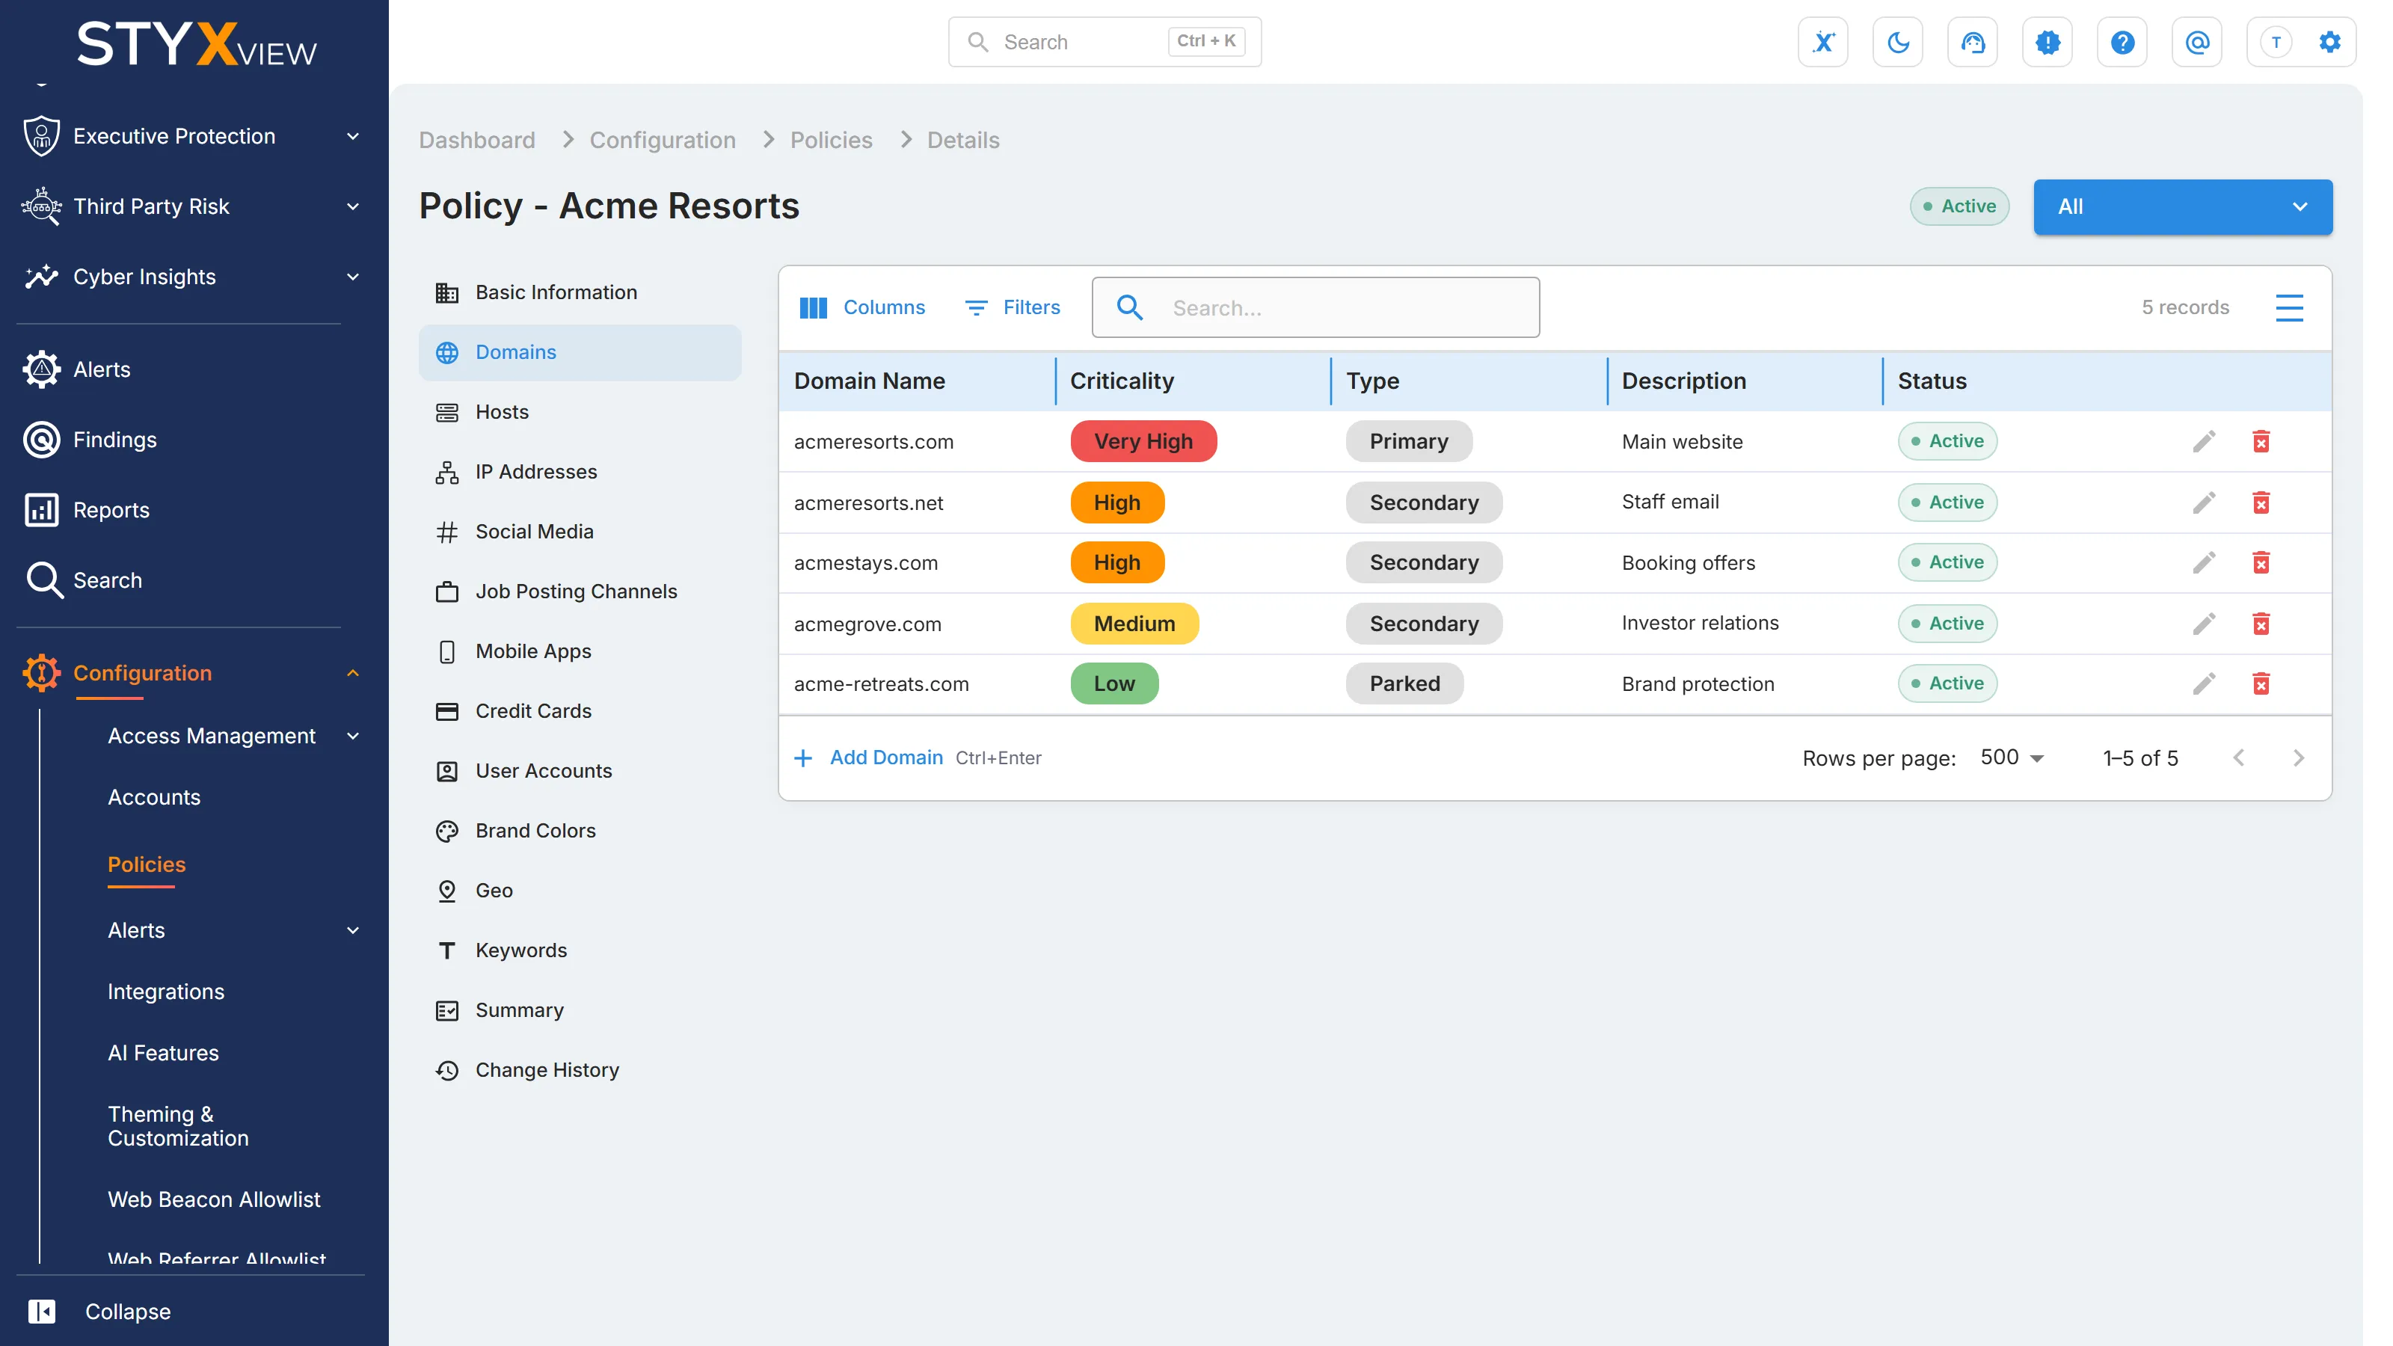This screenshot has width=2393, height=1346.
Task: Click the @ mentions icon in header
Action: click(2197, 42)
